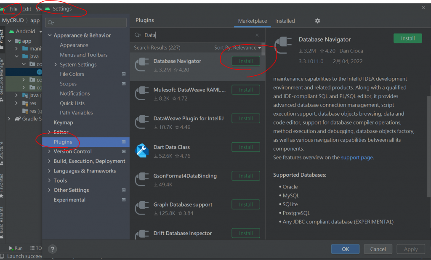431x260 pixels.
Task: Select Plugins in settings tree
Action: point(86,142)
